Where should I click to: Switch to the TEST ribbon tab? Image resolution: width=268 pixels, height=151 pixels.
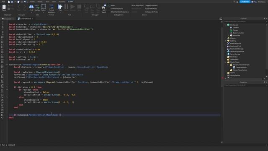click(47, 2)
